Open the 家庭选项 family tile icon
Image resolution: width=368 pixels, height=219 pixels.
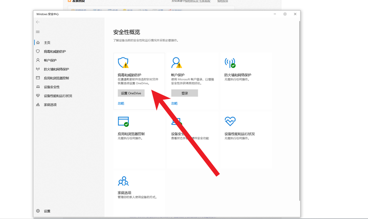tap(123, 181)
